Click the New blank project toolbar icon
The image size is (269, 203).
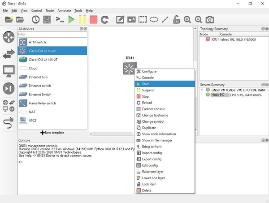9,20
